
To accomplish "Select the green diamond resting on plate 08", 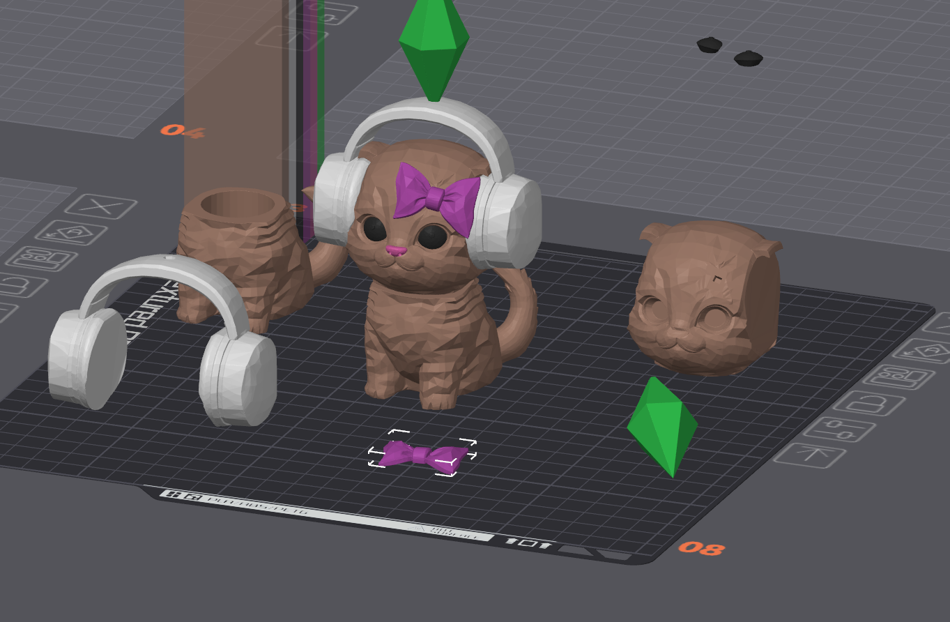I will (x=663, y=426).
